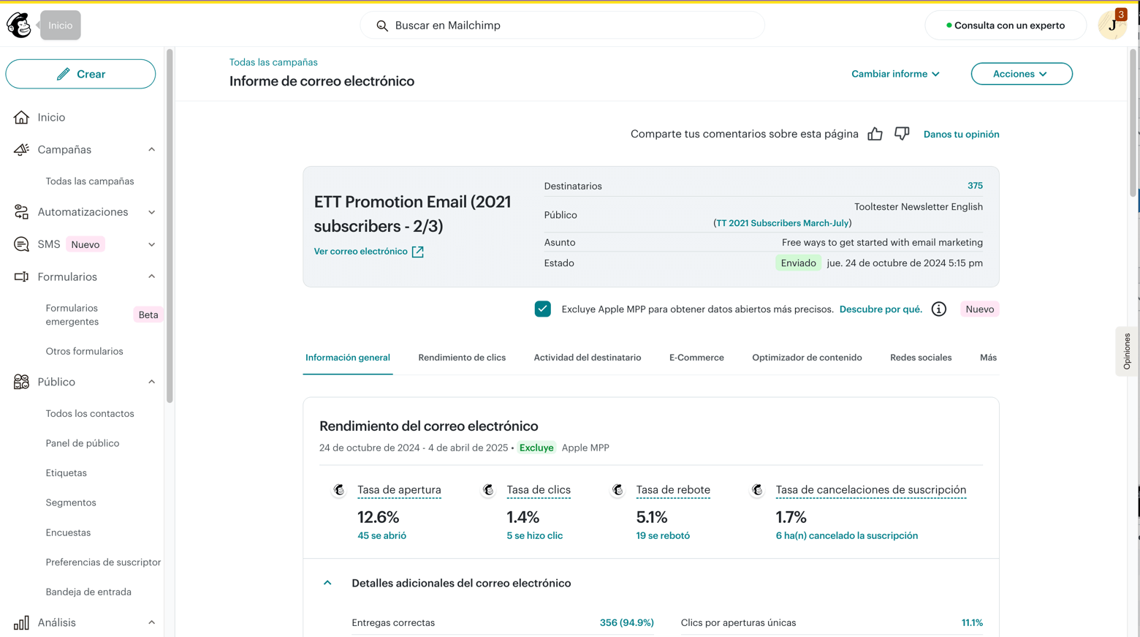Open Etiquetas in sidebar
Image resolution: width=1140 pixels, height=637 pixels.
coord(66,473)
